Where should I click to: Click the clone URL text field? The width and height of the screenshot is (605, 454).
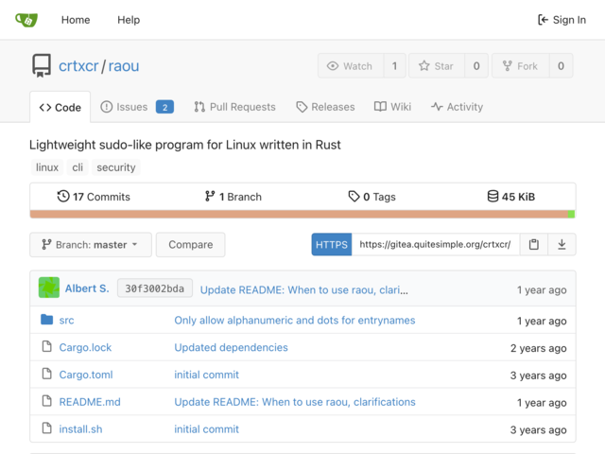[435, 244]
